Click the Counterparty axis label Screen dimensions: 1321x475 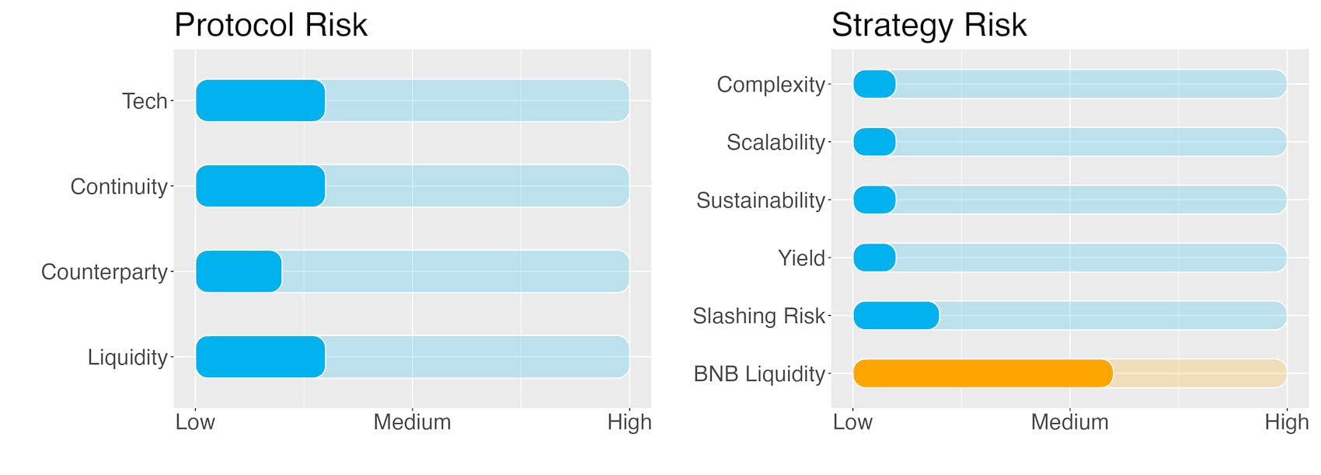pyautogui.click(x=104, y=272)
